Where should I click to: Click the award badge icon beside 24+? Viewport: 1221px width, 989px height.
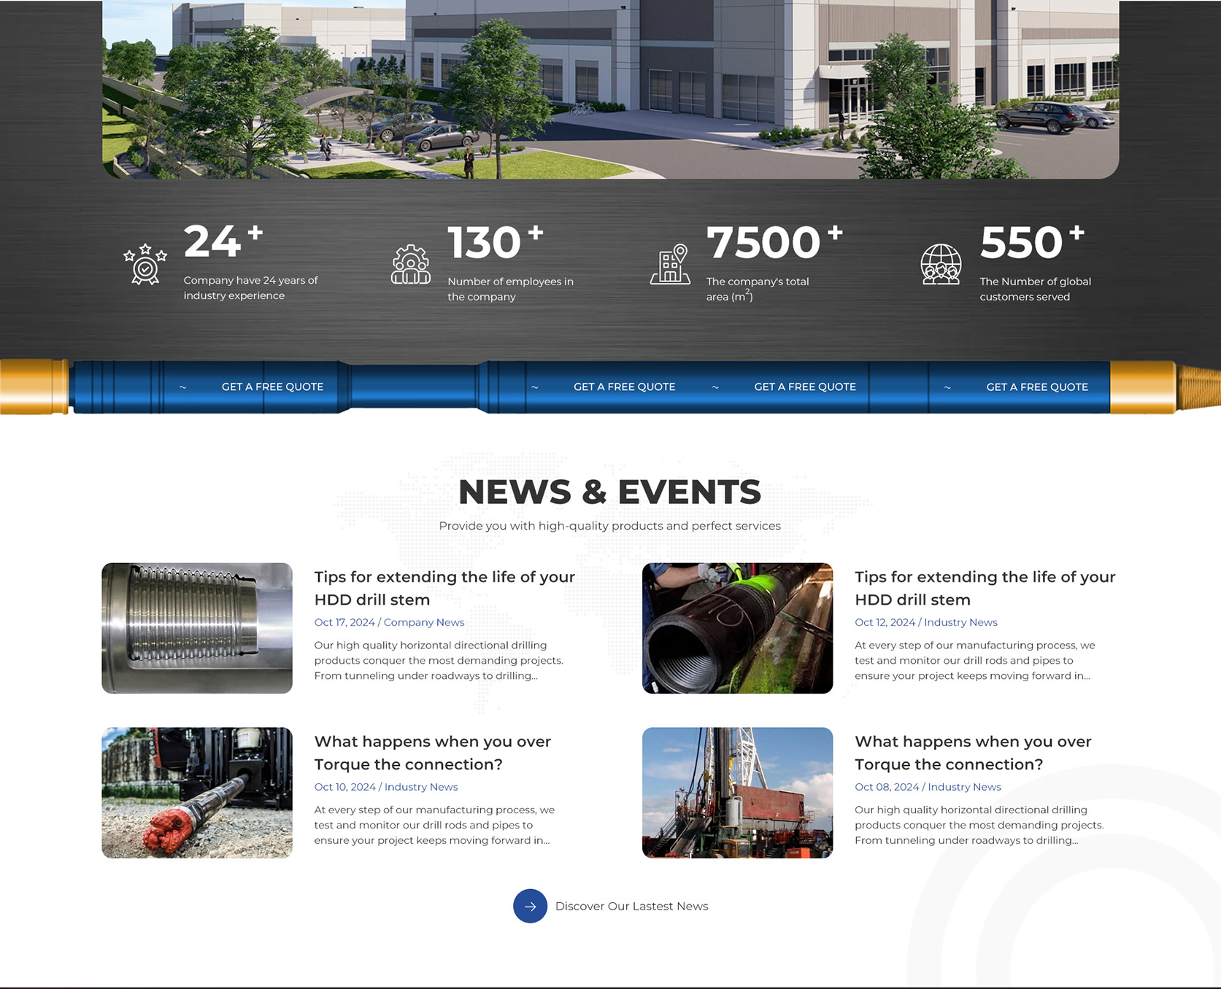(x=145, y=264)
